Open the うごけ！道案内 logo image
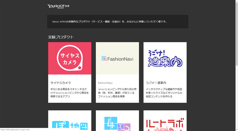This screenshot has height=131, width=238. click(165, 58)
